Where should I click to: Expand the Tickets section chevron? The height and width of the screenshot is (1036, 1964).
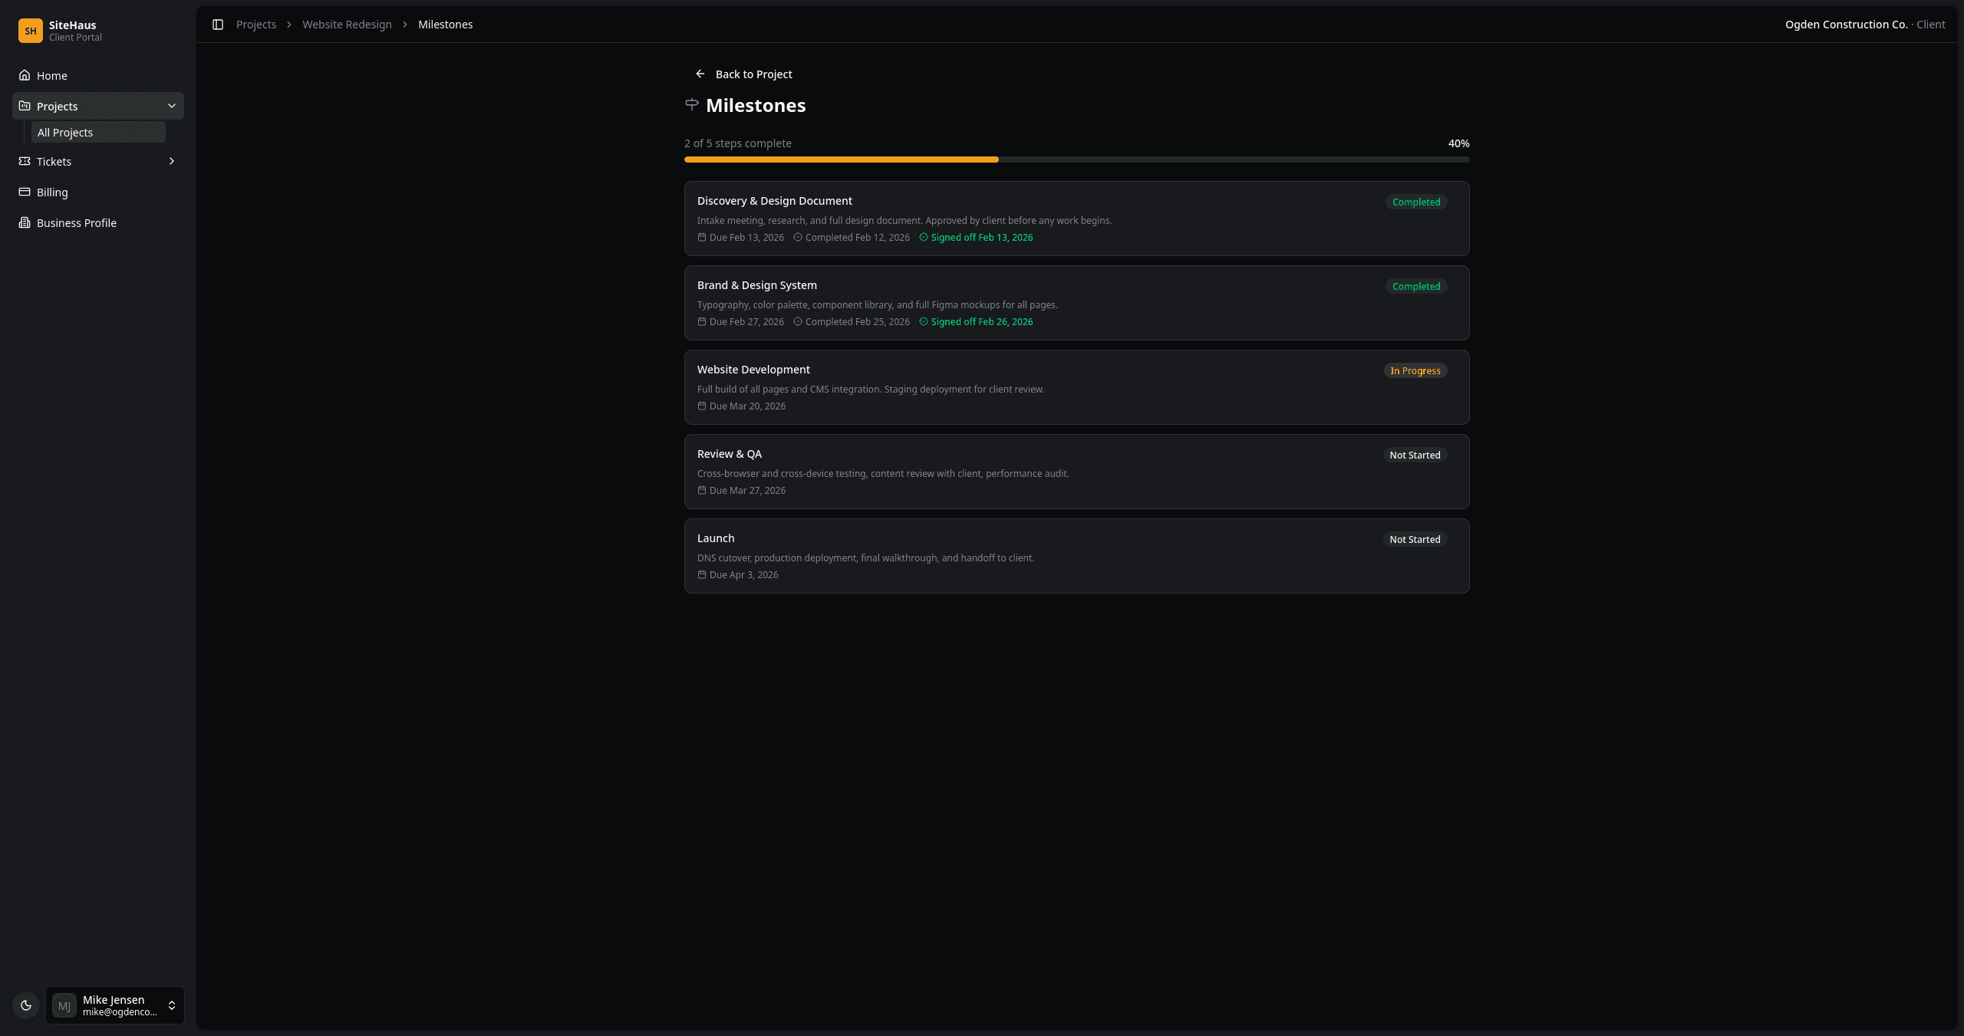pos(172,161)
